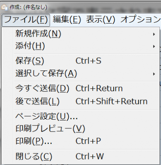Select 印刷プレビュー(V) print preview
The image size is (161, 165).
87,129
